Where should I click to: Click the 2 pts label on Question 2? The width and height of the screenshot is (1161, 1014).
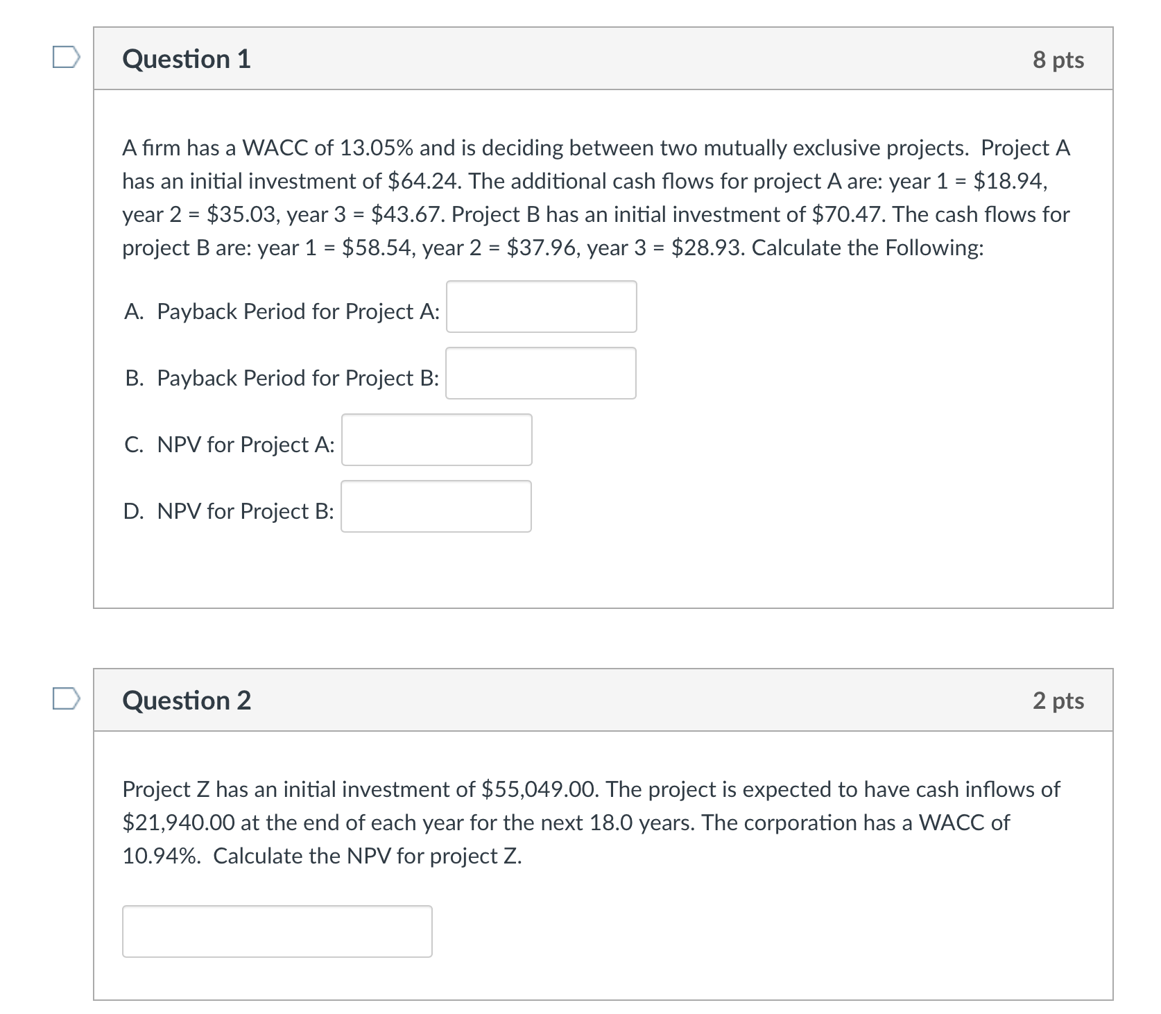(1063, 701)
